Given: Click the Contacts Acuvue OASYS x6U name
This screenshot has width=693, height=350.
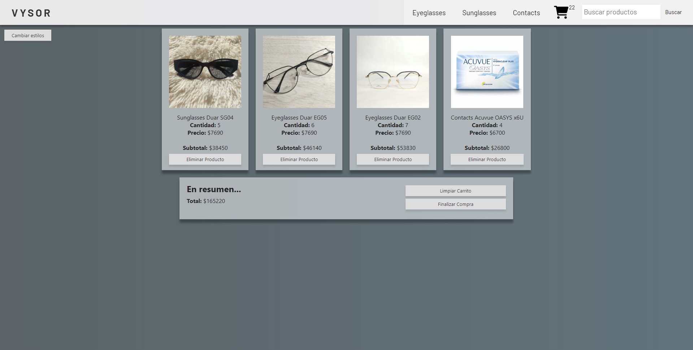Looking at the screenshot, I should pyautogui.click(x=487, y=118).
